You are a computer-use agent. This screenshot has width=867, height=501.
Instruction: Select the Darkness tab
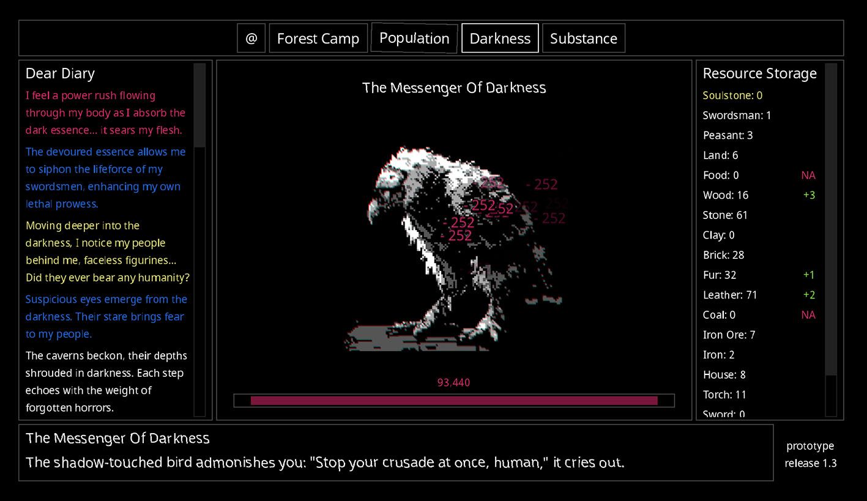coord(500,39)
